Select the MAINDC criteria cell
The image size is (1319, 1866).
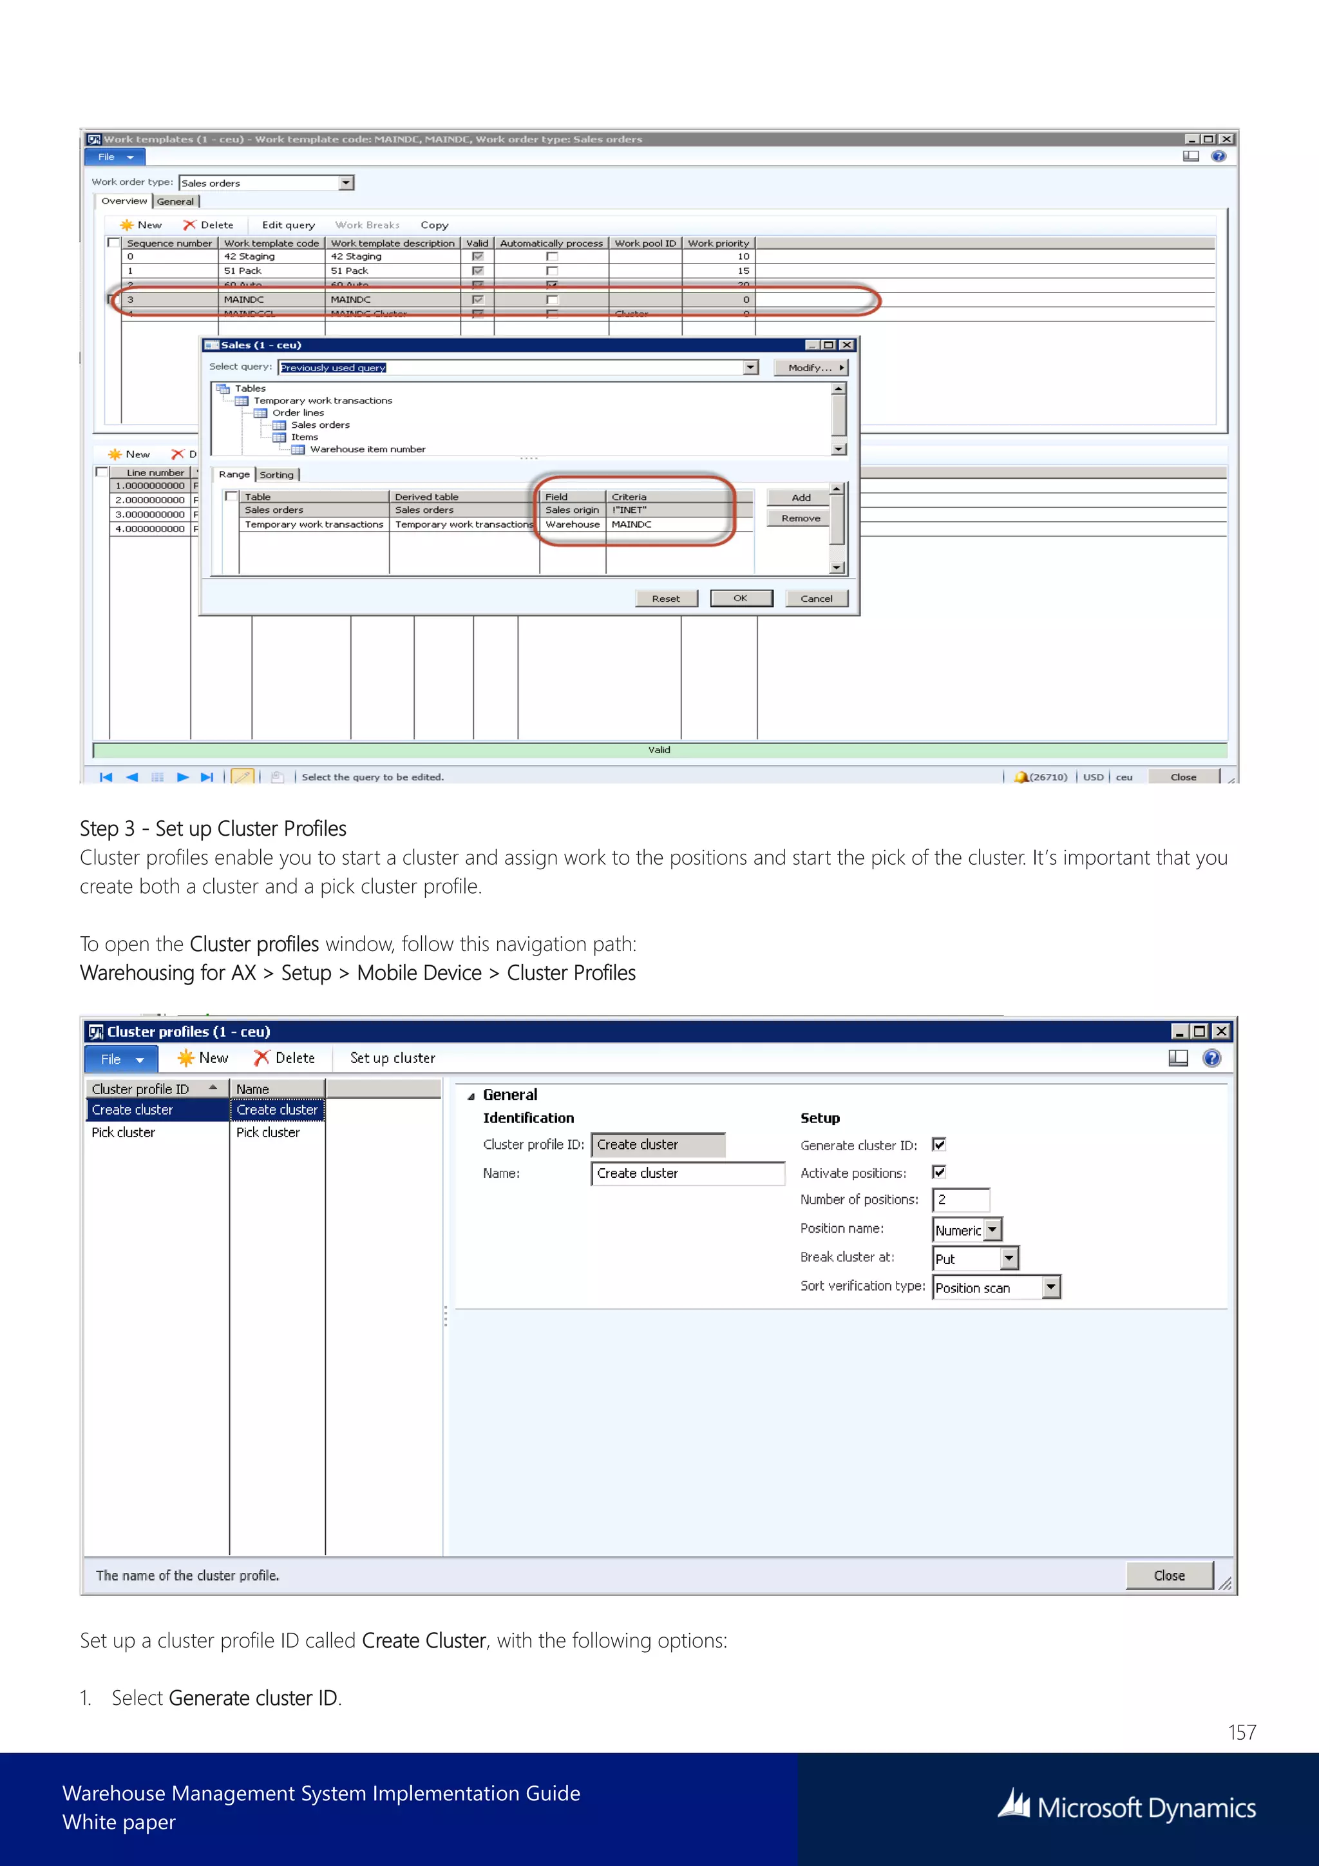click(679, 525)
